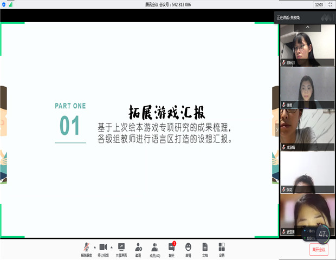
Task: Click muted mic icon on first participant
Action: tap(284, 62)
